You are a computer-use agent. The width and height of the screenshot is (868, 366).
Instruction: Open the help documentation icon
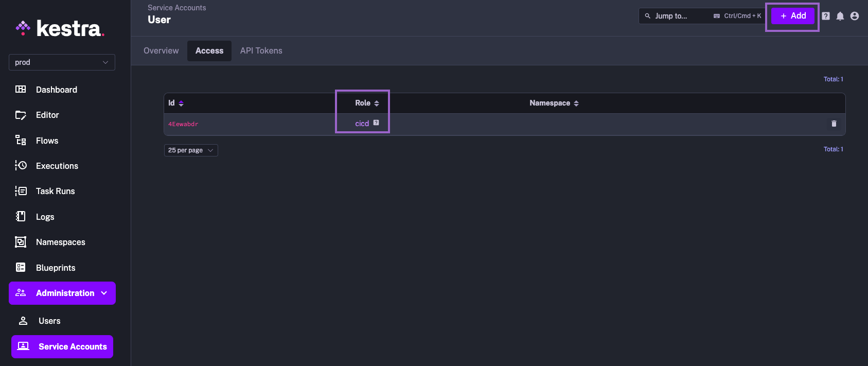(x=825, y=16)
